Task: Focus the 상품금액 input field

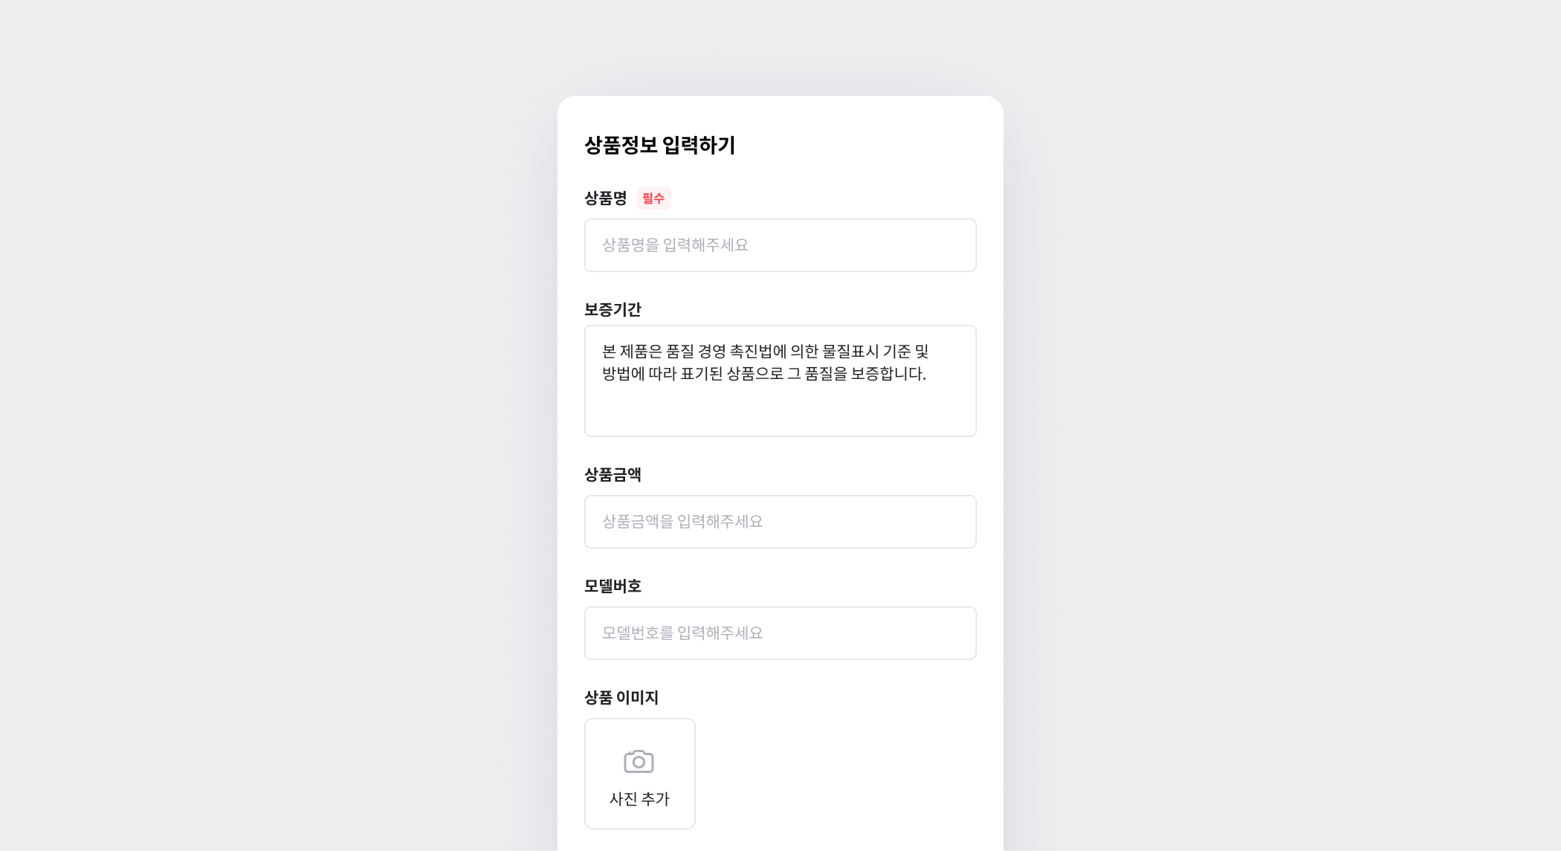Action: click(780, 522)
